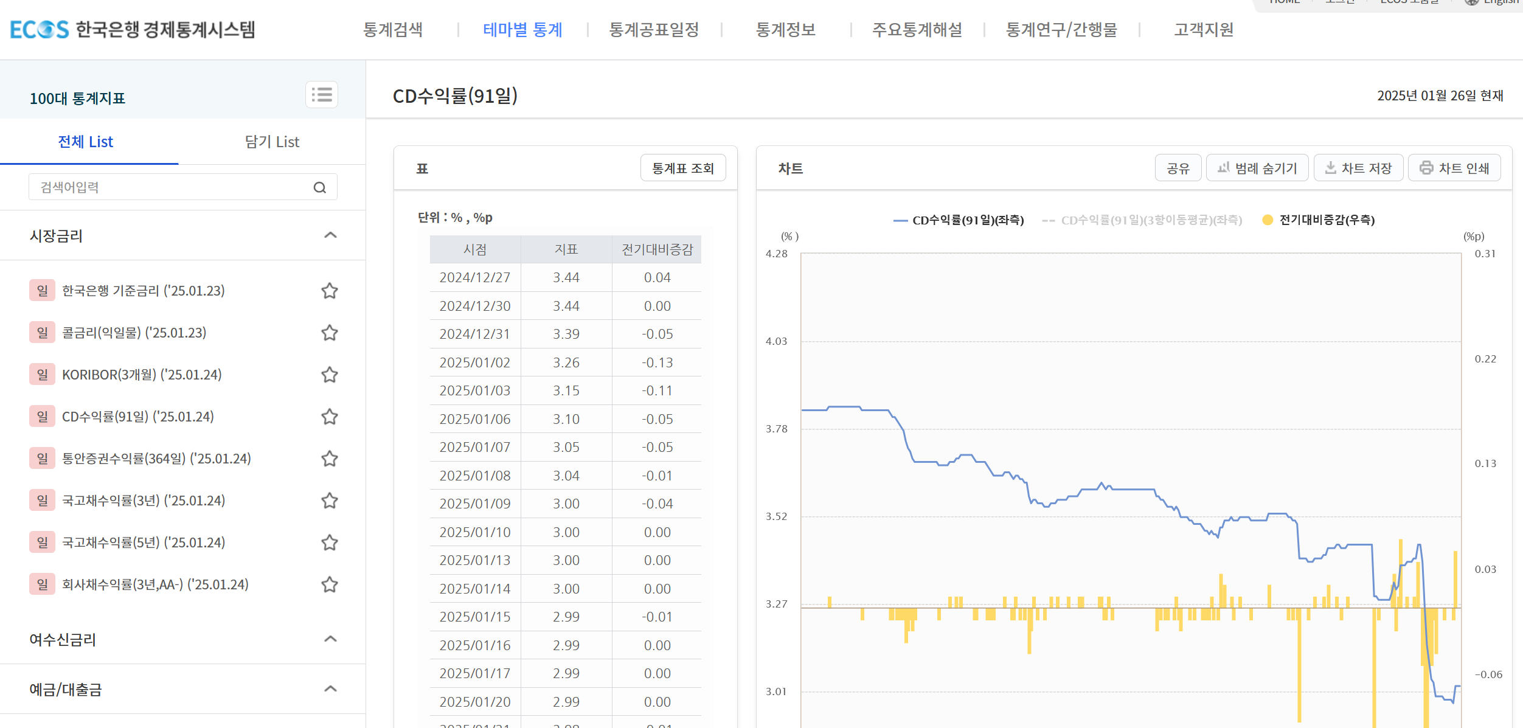
Task: Click the 공유 button
Action: point(1178,168)
